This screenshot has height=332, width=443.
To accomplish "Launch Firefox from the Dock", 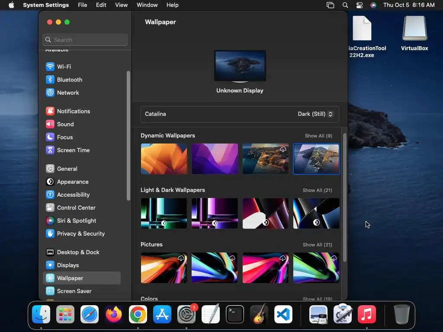I will pyautogui.click(x=114, y=314).
